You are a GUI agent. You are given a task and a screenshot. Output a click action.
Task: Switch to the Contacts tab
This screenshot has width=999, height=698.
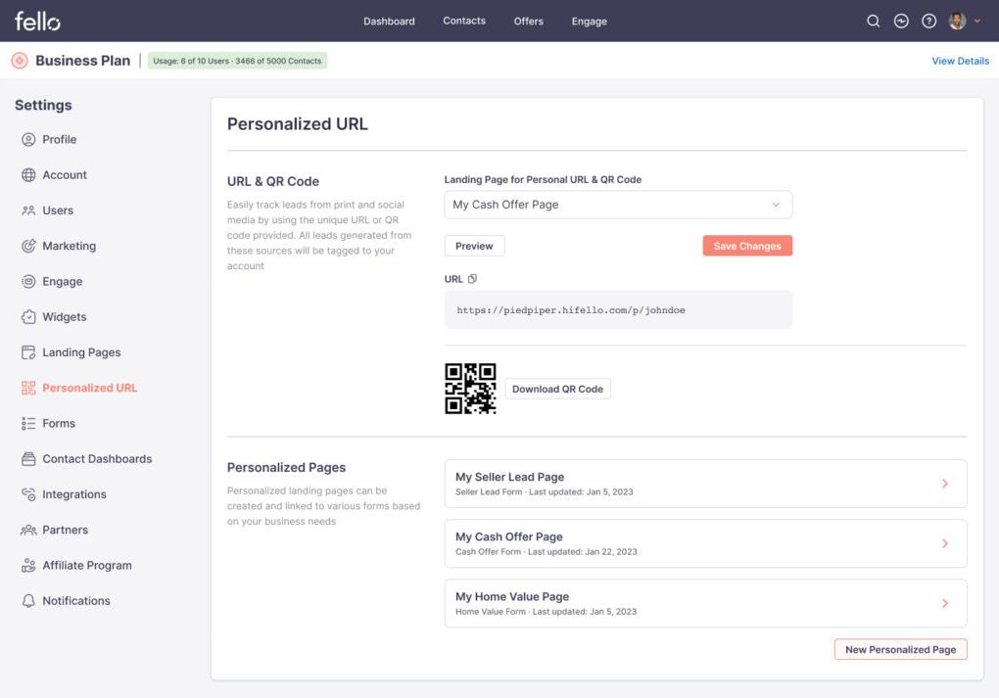(x=463, y=21)
